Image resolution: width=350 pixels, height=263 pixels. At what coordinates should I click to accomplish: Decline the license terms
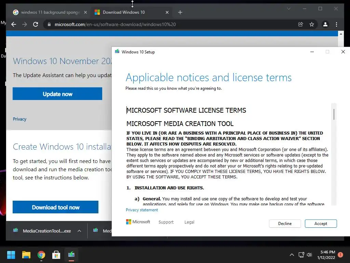285,223
